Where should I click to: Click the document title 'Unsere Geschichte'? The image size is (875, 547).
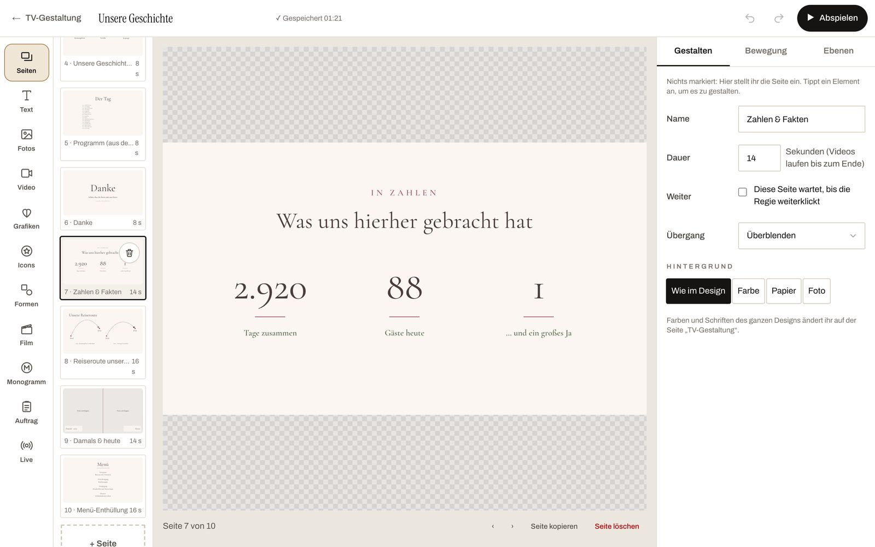(136, 18)
